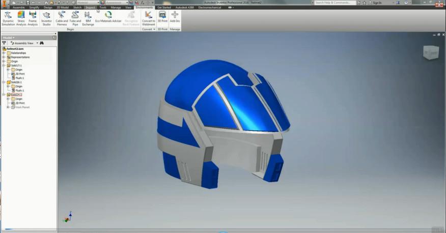Open the Assembly View dropdown
The image size is (446, 233).
point(37,43)
